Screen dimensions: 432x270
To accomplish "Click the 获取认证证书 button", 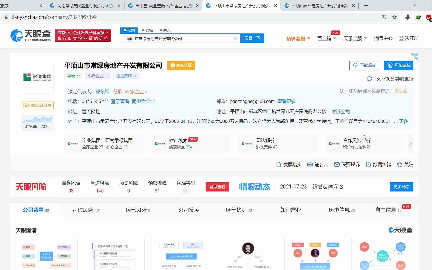I will 37,105.
